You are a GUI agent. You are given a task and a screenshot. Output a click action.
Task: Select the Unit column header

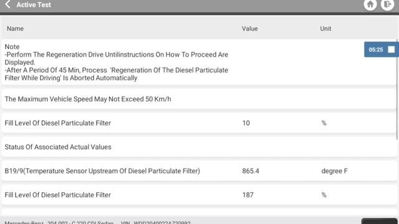click(325, 29)
